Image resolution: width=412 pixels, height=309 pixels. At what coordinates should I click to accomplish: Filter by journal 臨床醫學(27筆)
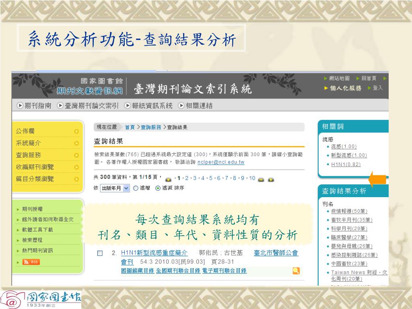[349, 237]
